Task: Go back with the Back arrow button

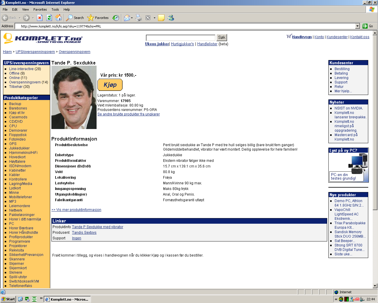Action: click(9, 18)
